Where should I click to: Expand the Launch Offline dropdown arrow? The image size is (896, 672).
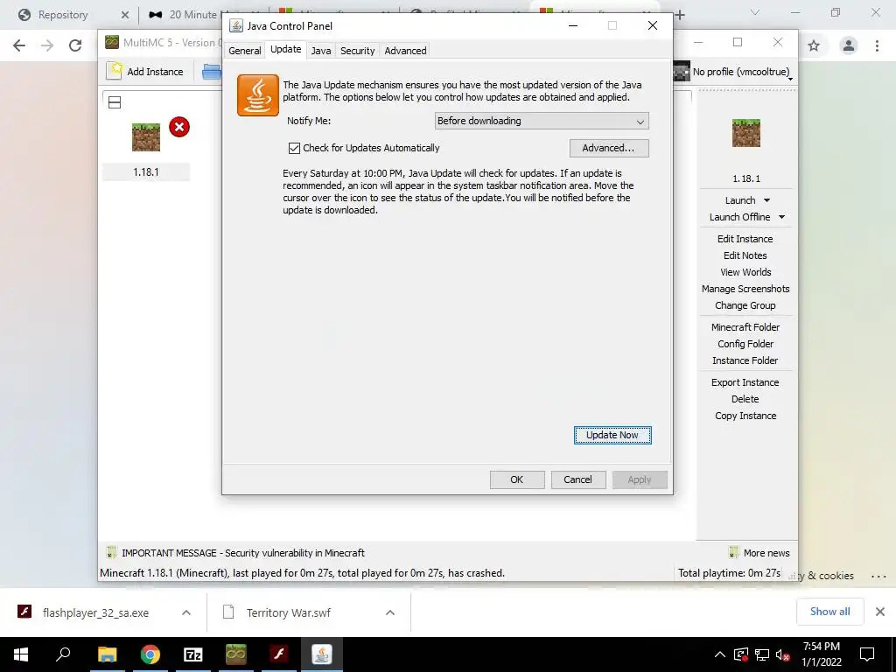coord(781,217)
